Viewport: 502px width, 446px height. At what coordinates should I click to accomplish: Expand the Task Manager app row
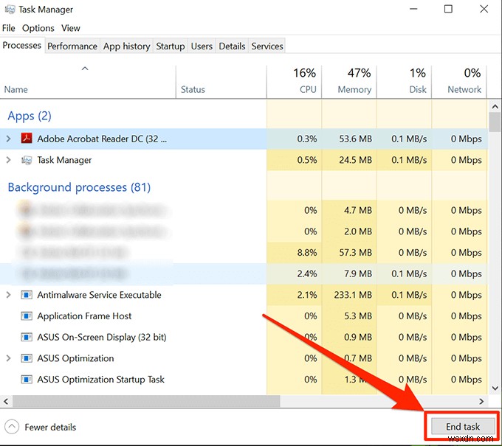[x=9, y=160]
